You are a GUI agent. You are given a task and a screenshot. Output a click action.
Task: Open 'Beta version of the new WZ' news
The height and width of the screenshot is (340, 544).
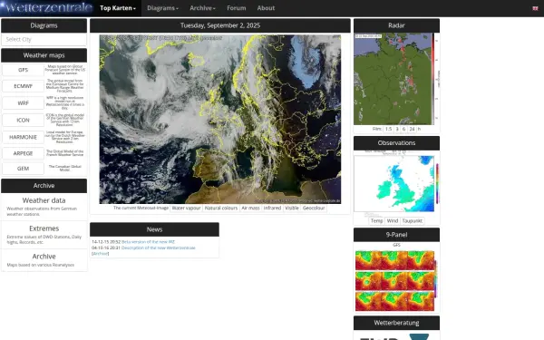148,241
